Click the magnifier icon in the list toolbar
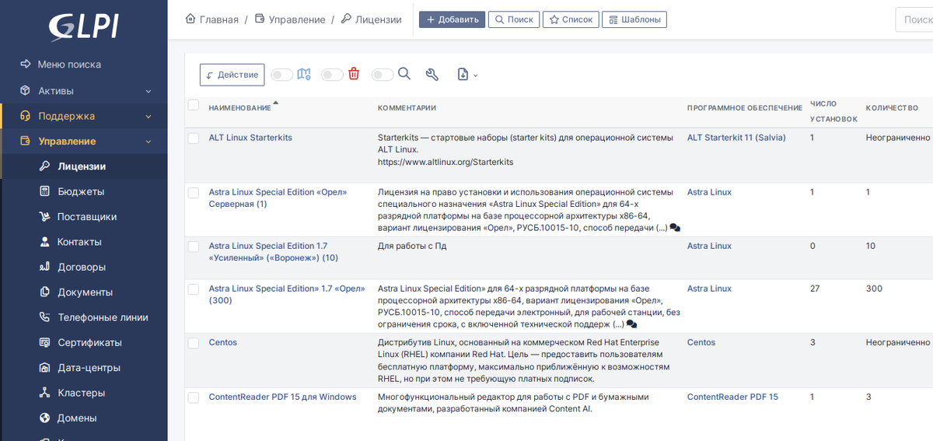 (404, 74)
